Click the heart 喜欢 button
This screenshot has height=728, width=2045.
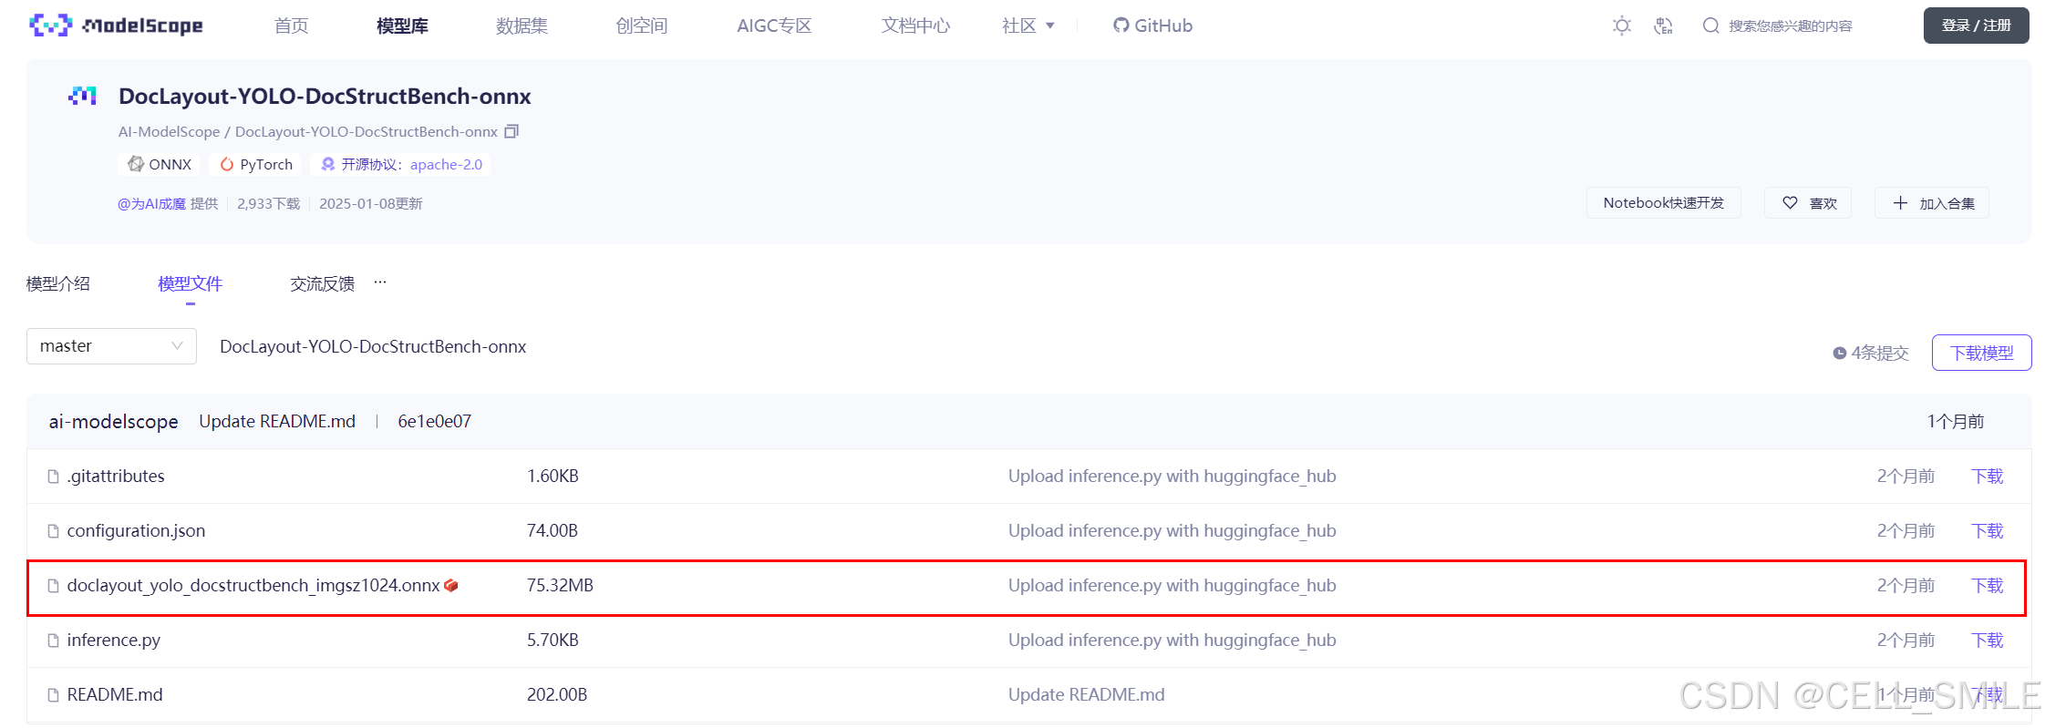click(1809, 203)
